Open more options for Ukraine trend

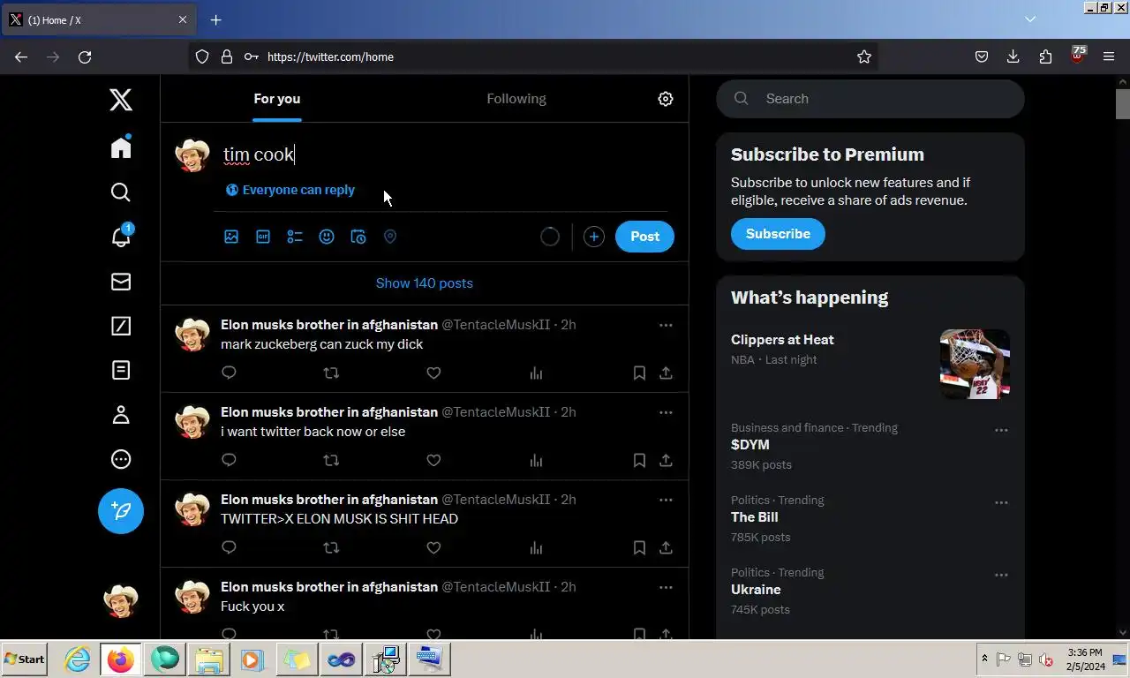pos(1001,575)
